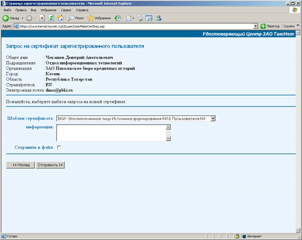302x240 pixels.
Task: Click the text area scroll down arrow
Action: (x=168, y=138)
